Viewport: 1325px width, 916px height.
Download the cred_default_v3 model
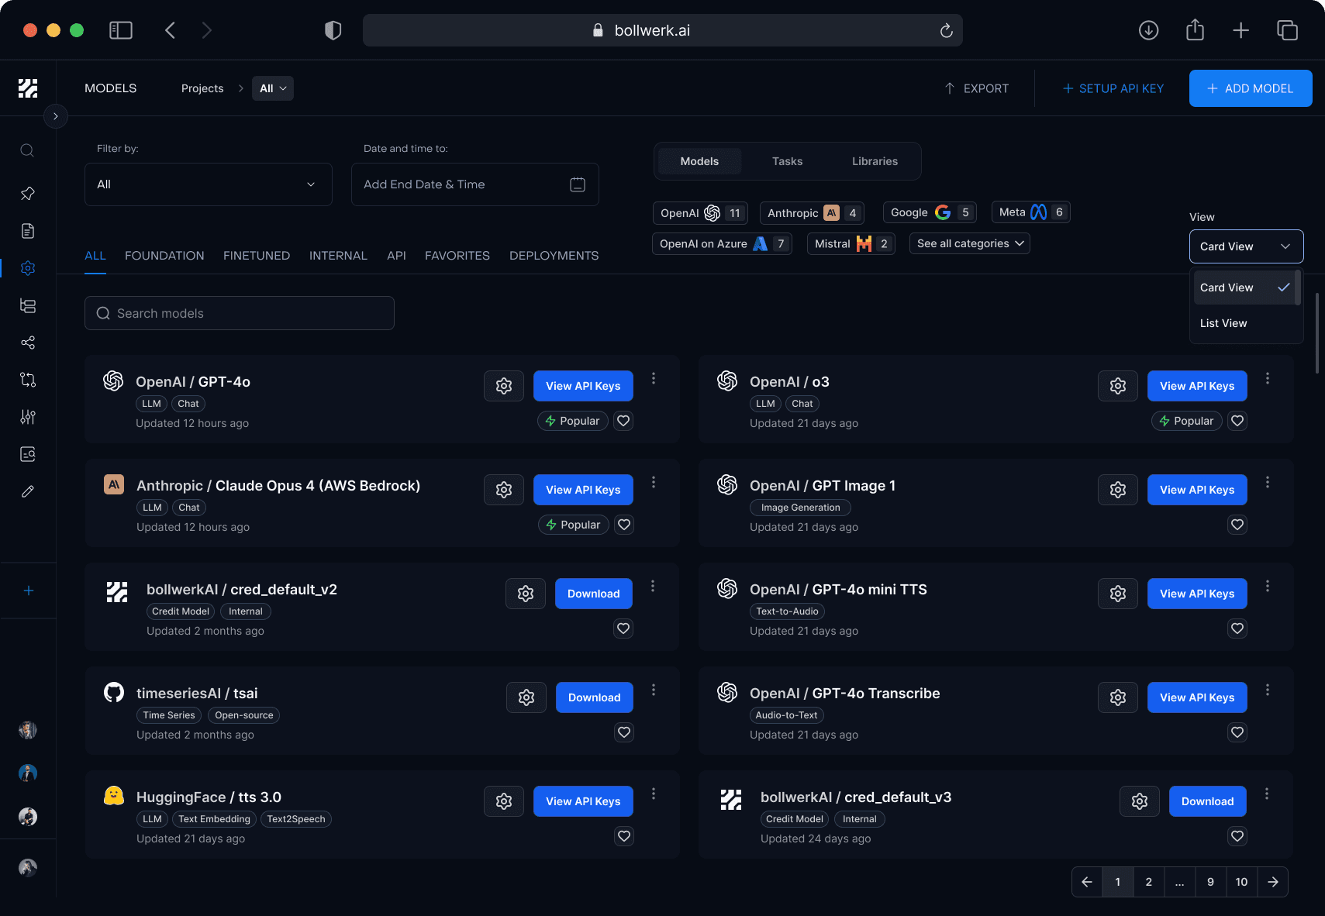tap(1207, 801)
